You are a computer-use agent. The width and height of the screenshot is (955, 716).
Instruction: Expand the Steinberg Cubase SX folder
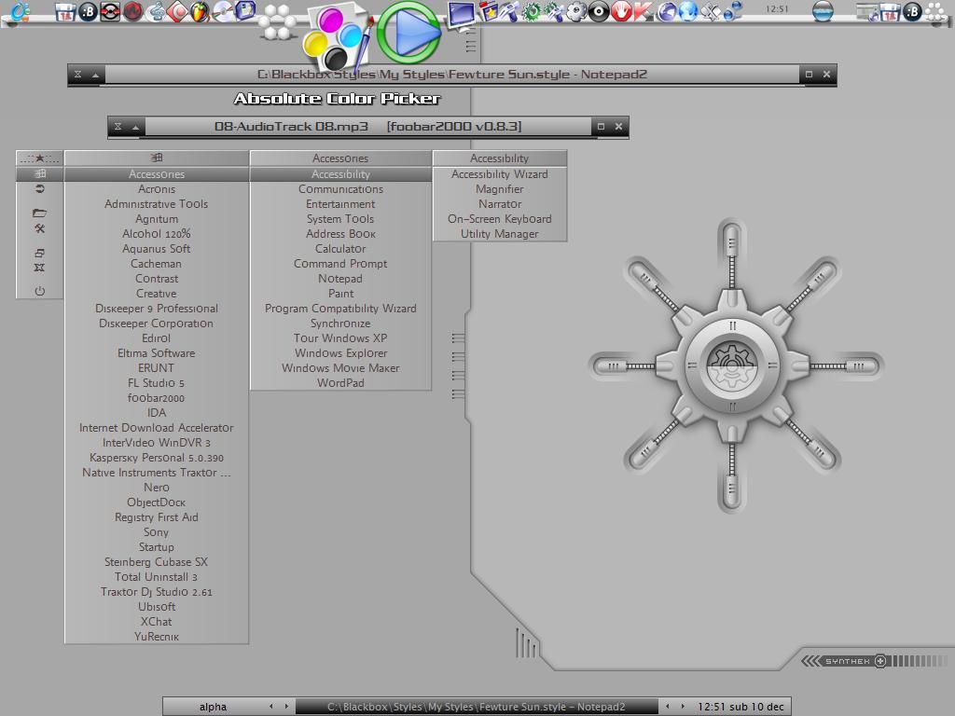coord(157,562)
